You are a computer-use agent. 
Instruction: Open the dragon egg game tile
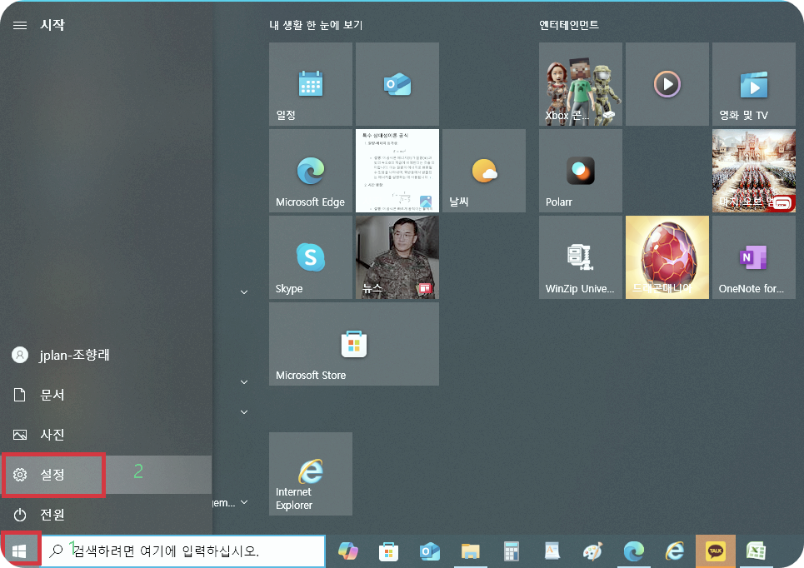[667, 257]
